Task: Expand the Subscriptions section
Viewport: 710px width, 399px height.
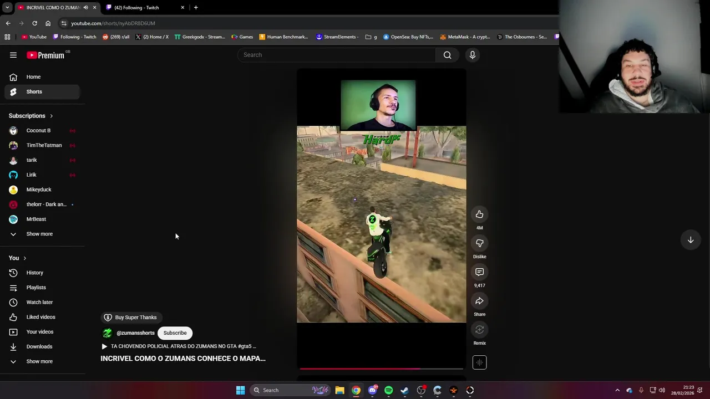Action: point(31,116)
